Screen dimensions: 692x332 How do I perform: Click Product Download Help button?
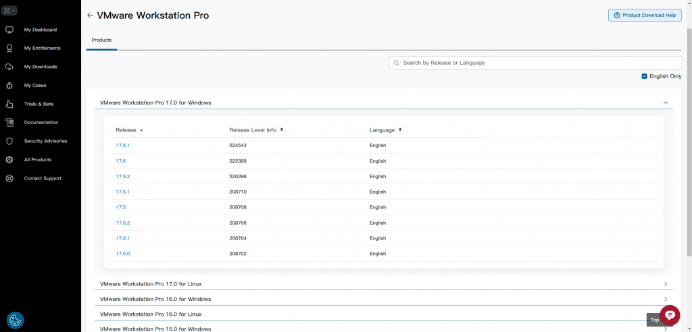click(645, 15)
